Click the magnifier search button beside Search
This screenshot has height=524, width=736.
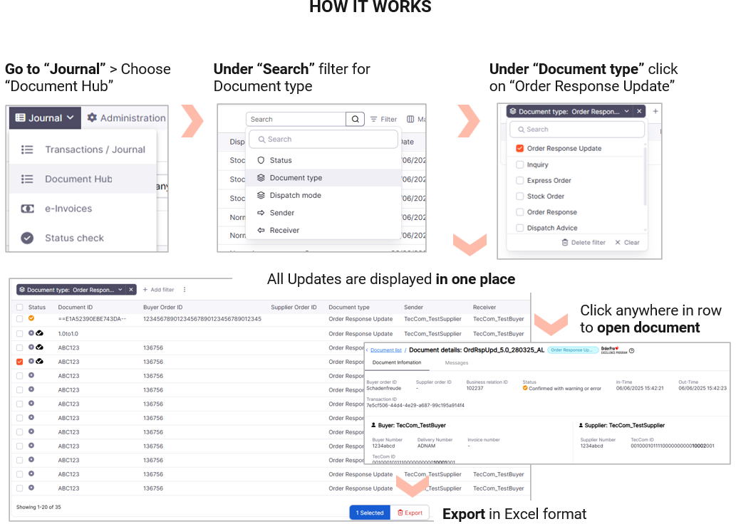point(356,119)
